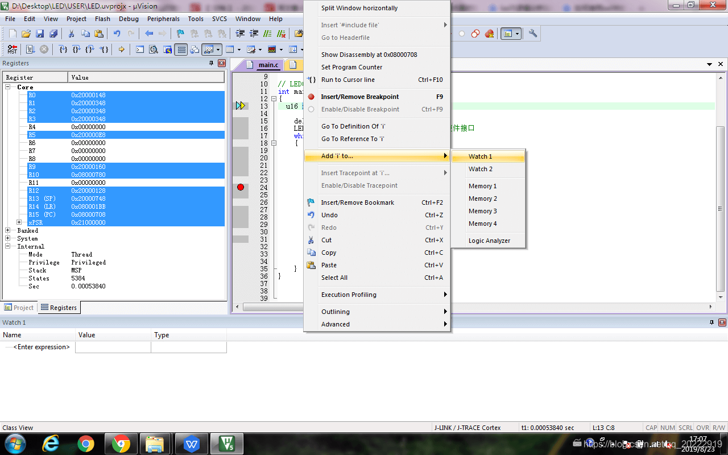Click the Save All icon
The height and width of the screenshot is (455, 728).
(53, 34)
